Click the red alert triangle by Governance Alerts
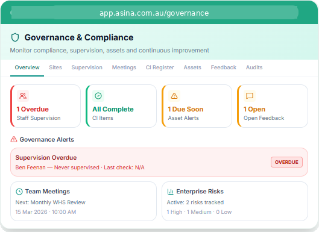The width and height of the screenshot is (319, 232). pyautogui.click(x=14, y=139)
